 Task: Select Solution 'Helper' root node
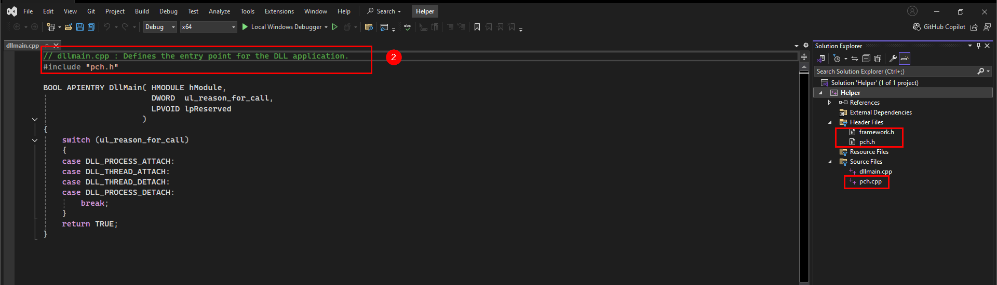(x=874, y=83)
